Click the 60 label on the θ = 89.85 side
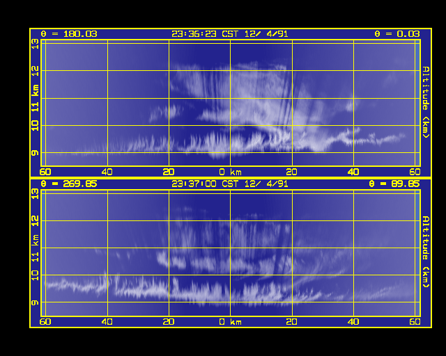The height and width of the screenshot is (356, 446). pyautogui.click(x=415, y=322)
